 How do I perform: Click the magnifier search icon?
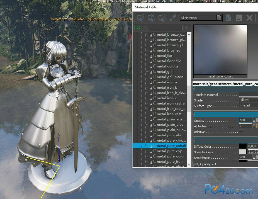(146, 28)
